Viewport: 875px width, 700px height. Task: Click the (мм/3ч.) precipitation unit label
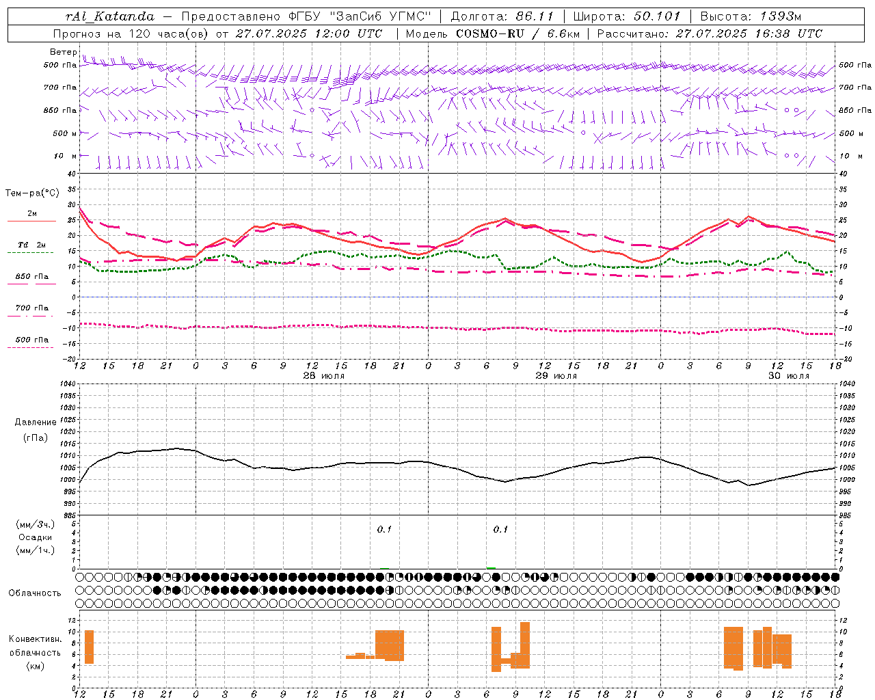pyautogui.click(x=36, y=524)
